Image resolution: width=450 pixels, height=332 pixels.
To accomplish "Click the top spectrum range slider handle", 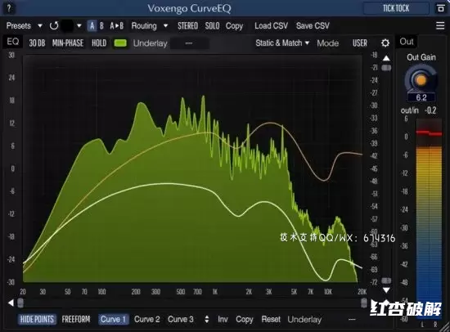I will point(386,68).
